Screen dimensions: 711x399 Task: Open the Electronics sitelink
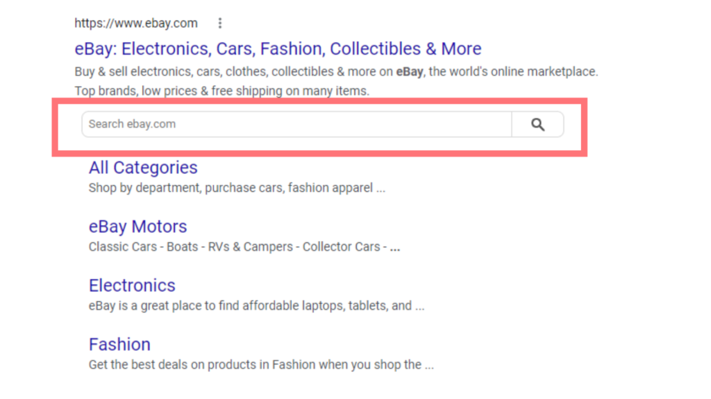[132, 285]
